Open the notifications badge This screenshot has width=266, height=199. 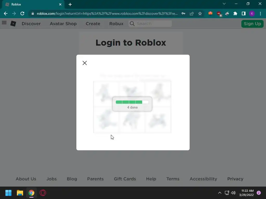[259, 193]
